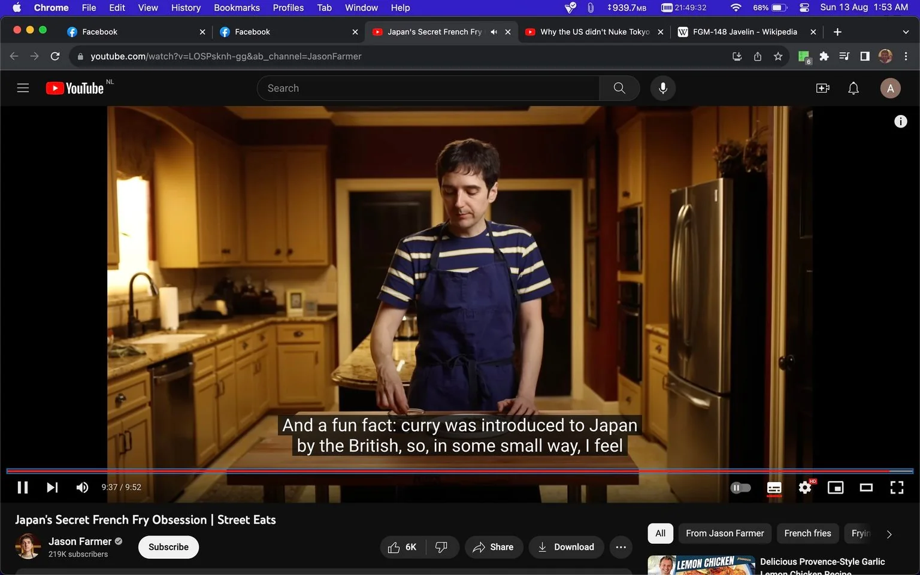Search with voice microphone

point(662,88)
